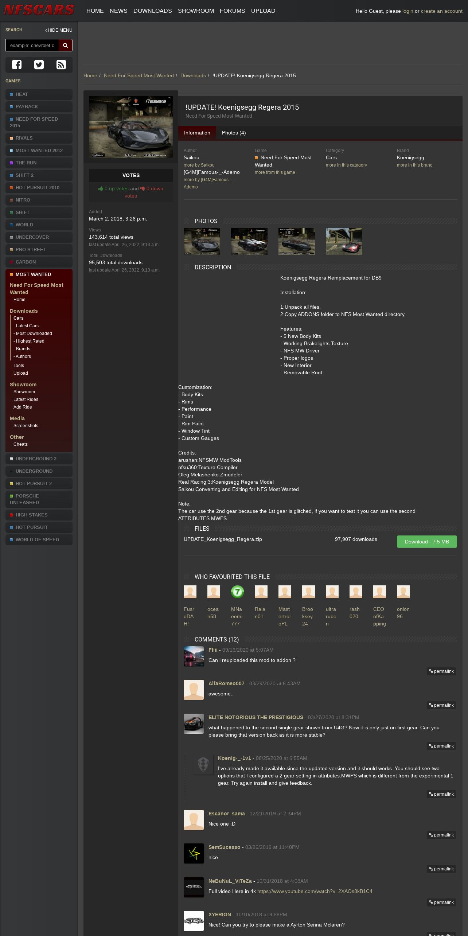Open XYERION's avatar
The width and height of the screenshot is (468, 936).
pos(194,921)
